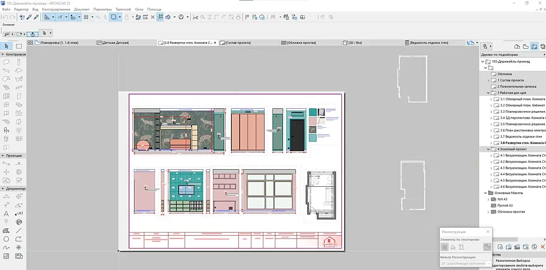Image resolution: width=546 pixels, height=270 pixels.
Task: Select the Обложка простая master layout
Action: [511, 212]
